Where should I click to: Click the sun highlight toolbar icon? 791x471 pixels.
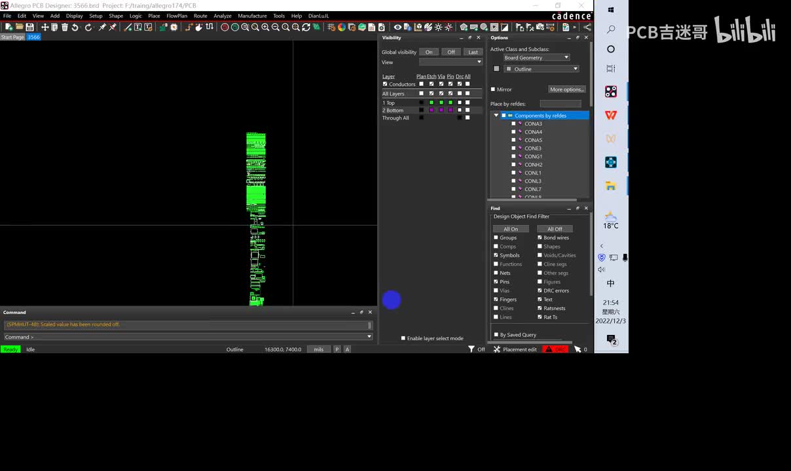tap(438, 27)
